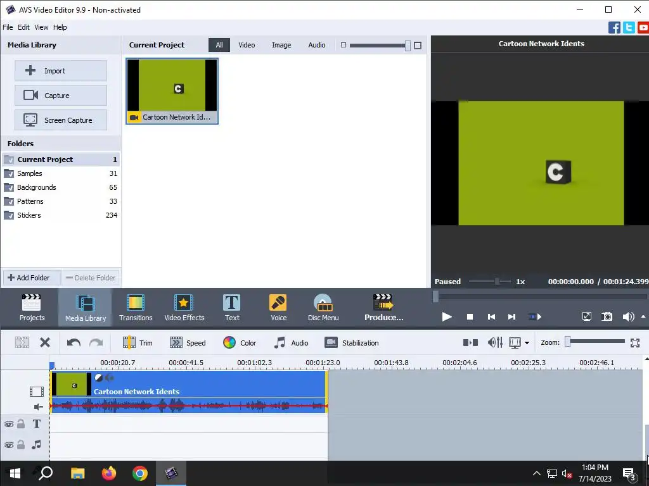Select the Patterns folder
Screen dimensions: 649x486
click(x=61, y=201)
